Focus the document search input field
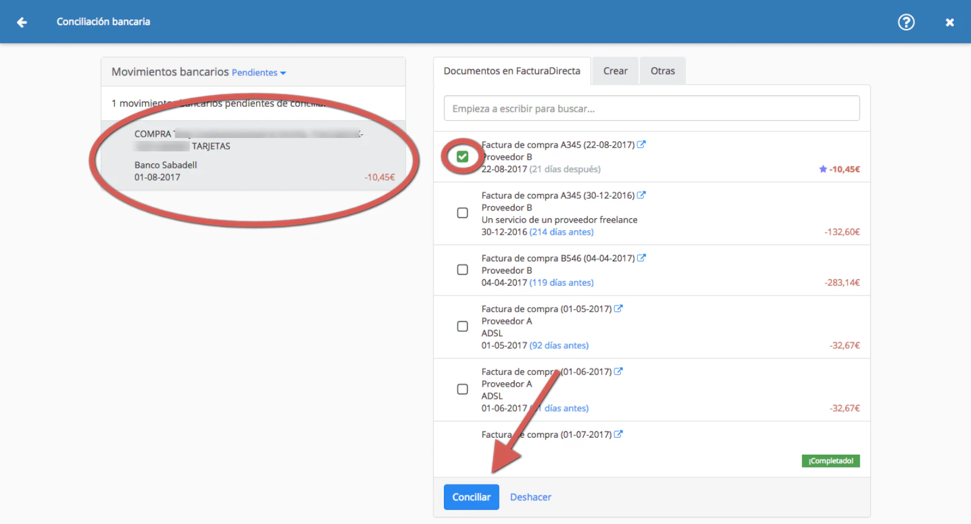 tap(651, 108)
